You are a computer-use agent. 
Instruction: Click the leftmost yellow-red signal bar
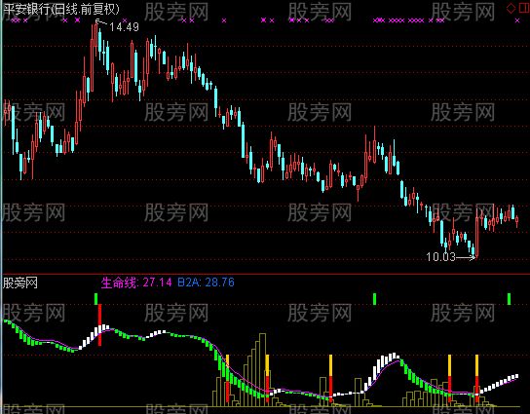[x=227, y=378]
